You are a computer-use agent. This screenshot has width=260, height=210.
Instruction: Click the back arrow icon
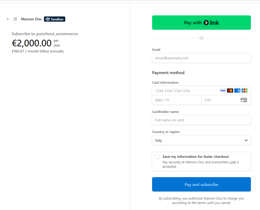[8, 19]
